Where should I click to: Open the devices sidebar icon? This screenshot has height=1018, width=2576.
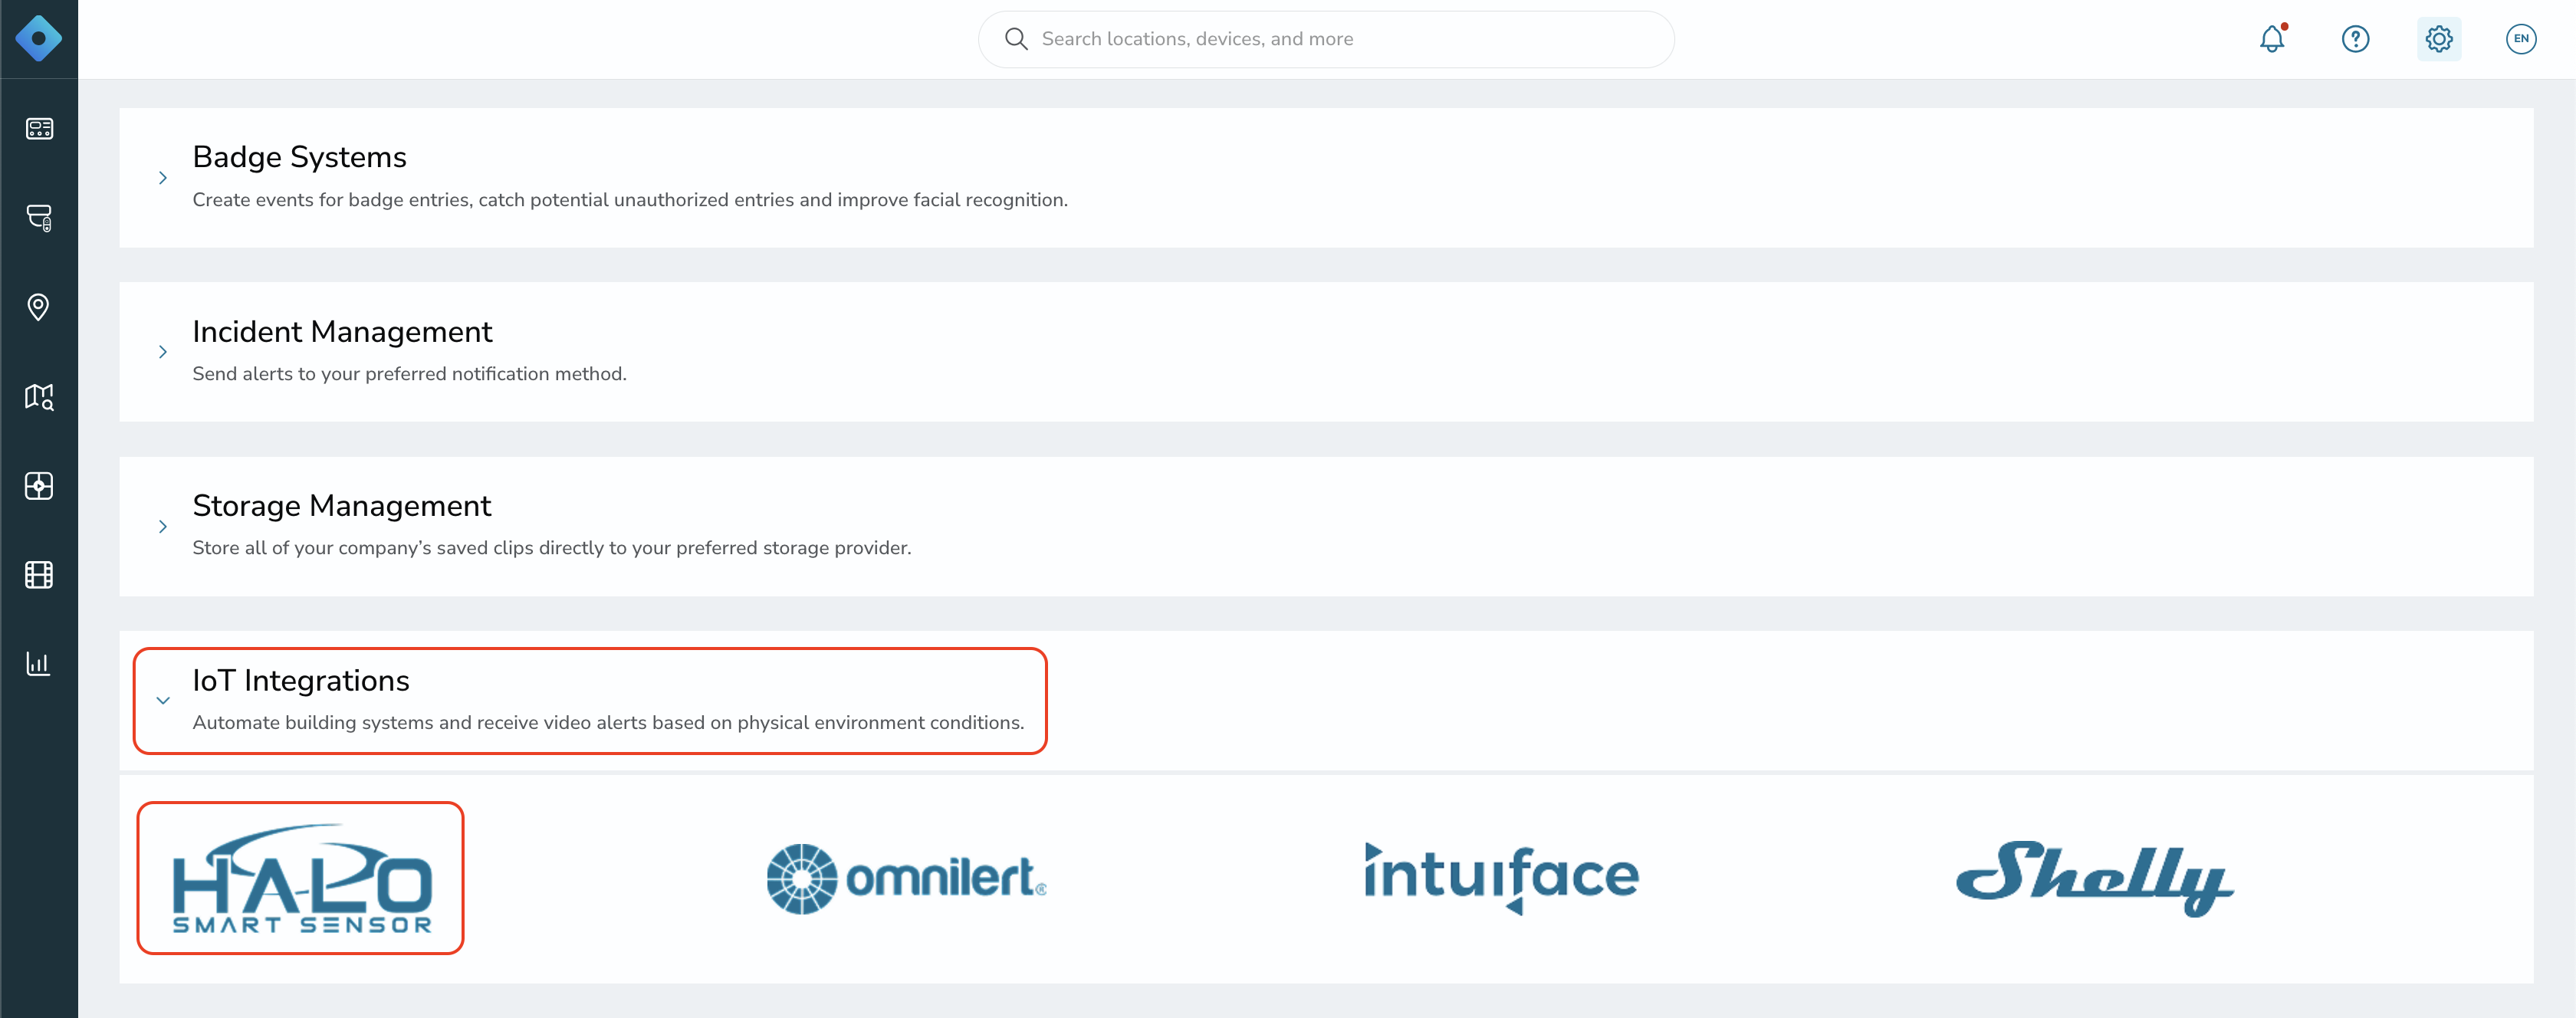39,218
